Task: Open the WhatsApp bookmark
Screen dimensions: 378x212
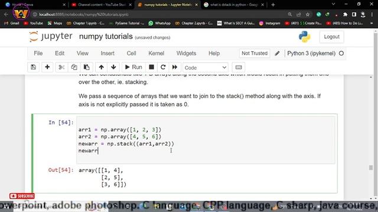Action: 159,23
